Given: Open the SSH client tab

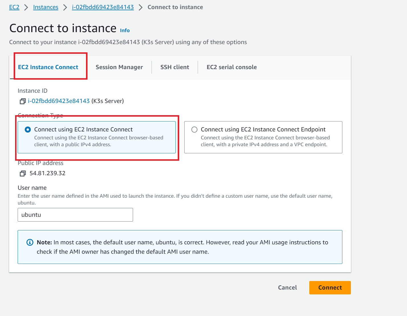Looking at the screenshot, I should 175,67.
